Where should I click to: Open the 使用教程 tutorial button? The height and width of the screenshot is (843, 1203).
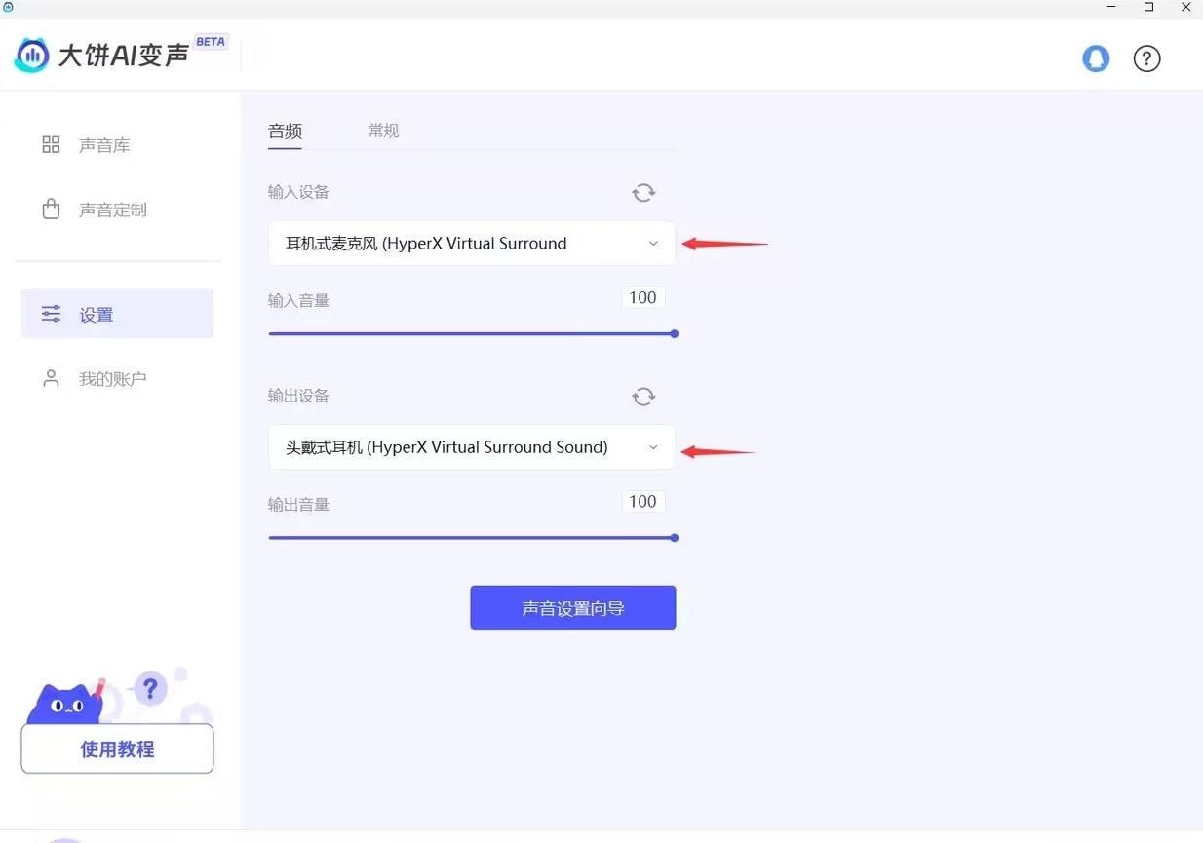coord(117,748)
